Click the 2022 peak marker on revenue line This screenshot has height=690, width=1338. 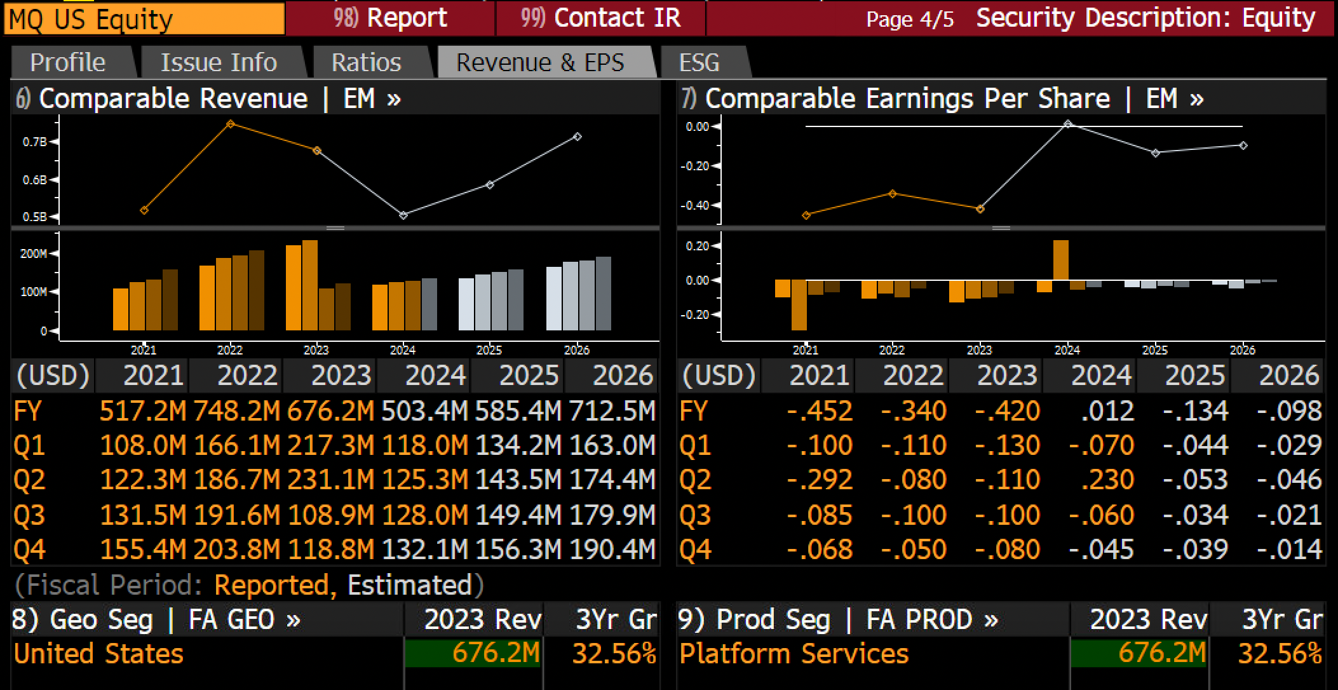pyautogui.click(x=231, y=124)
